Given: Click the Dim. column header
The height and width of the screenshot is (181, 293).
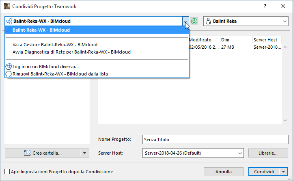Looking at the screenshot, I should click(236, 40).
